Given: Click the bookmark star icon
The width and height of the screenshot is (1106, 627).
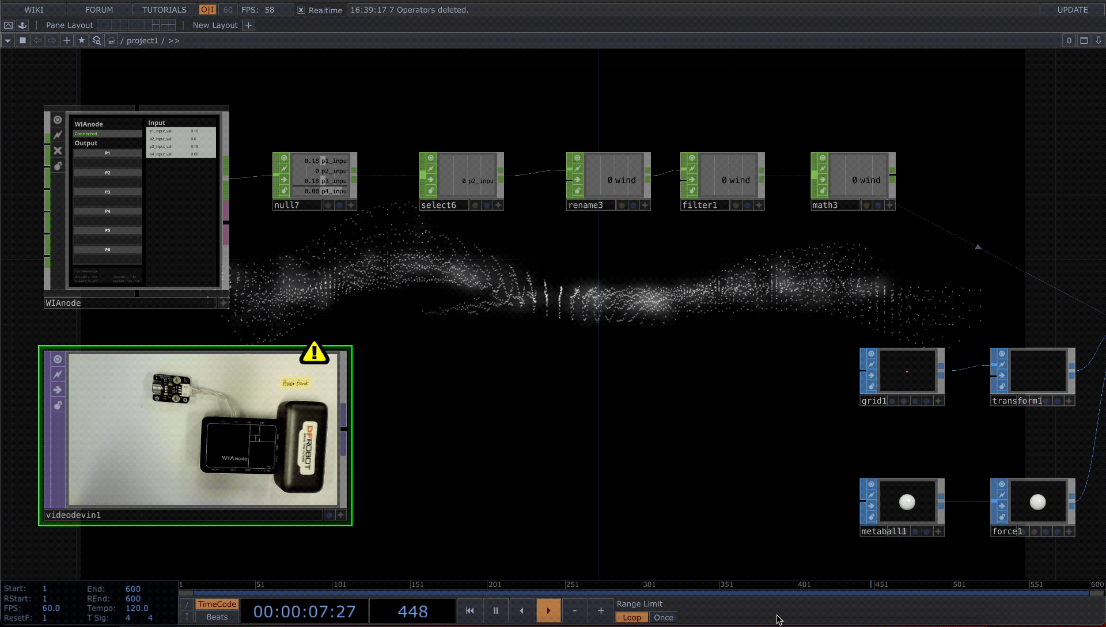Looking at the screenshot, I should click(81, 40).
